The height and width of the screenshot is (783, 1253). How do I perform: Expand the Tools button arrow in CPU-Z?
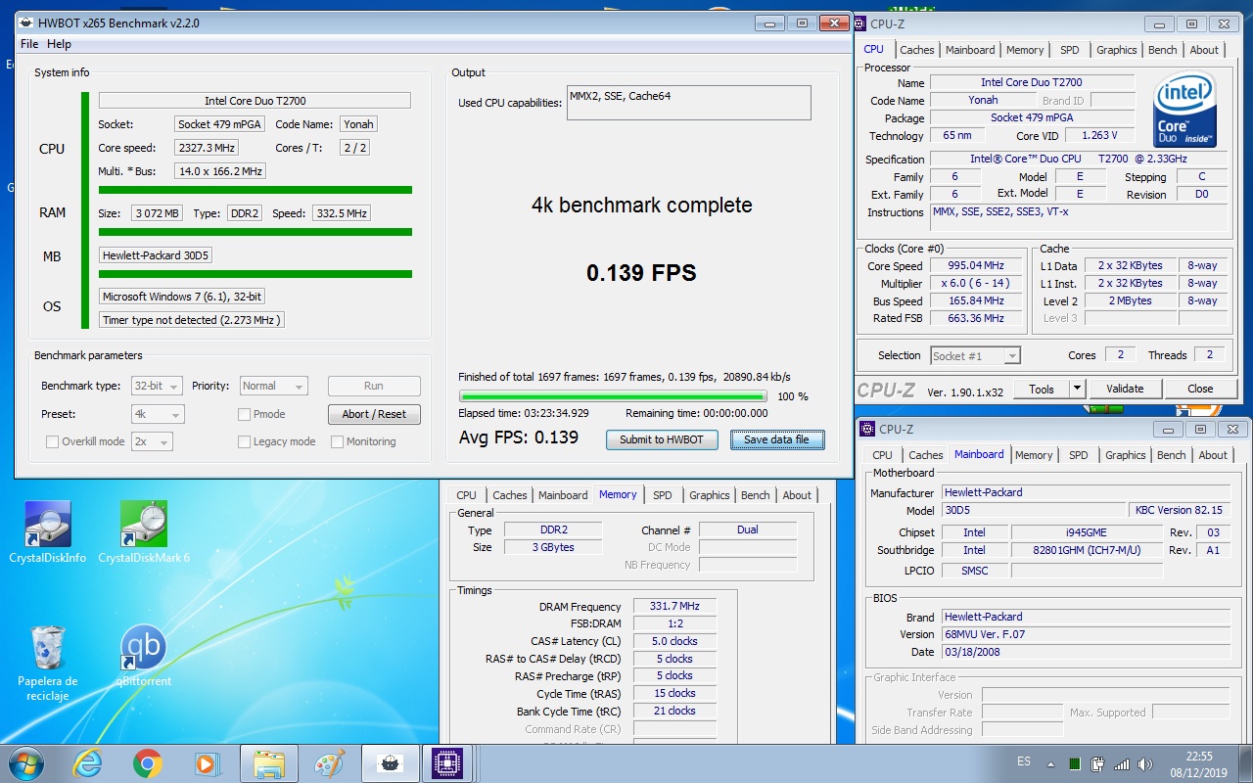pyautogui.click(x=1077, y=389)
